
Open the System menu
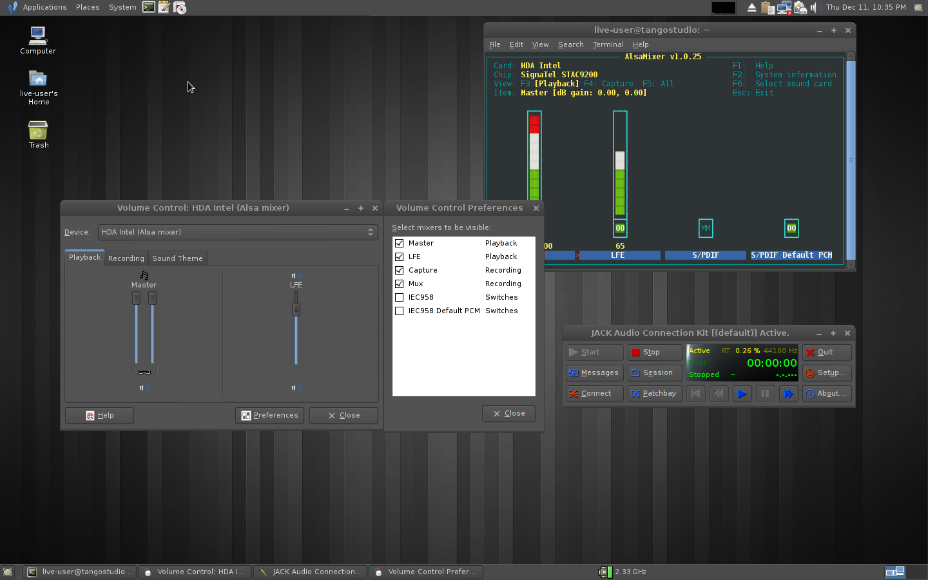(122, 7)
